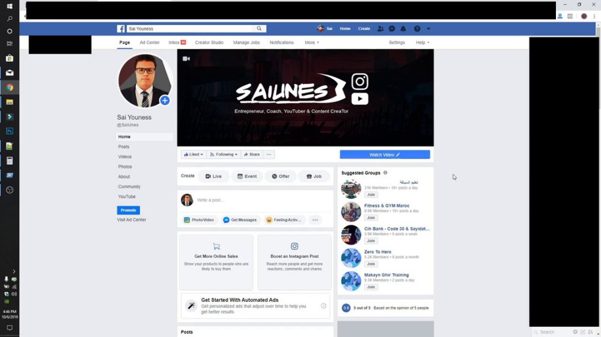
Task: Create an Offer
Action: pyautogui.click(x=281, y=176)
